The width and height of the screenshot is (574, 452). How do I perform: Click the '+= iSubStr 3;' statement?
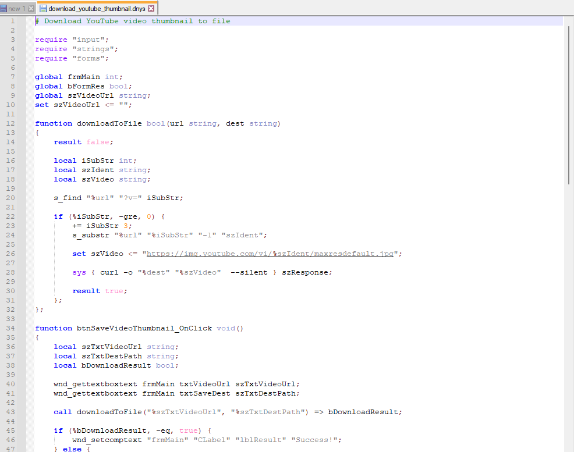(x=102, y=226)
